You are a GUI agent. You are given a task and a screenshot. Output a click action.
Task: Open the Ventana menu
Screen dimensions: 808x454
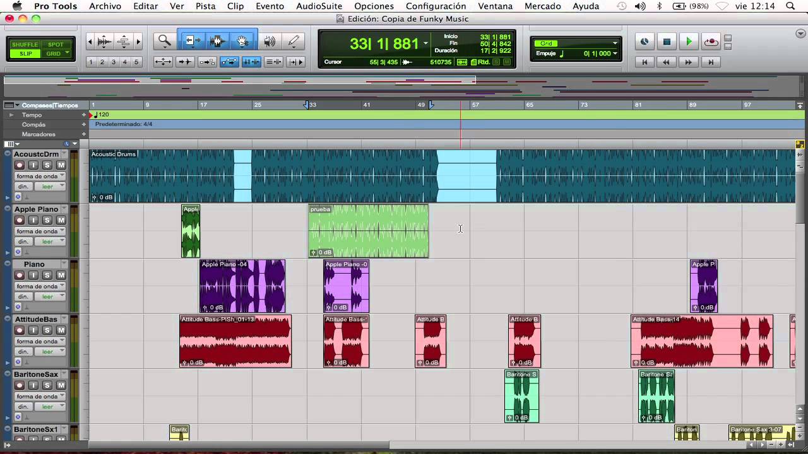tap(495, 6)
